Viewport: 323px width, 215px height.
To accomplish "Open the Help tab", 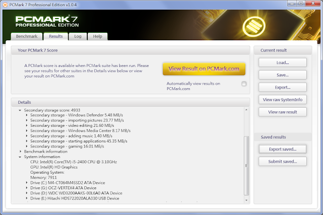I will (x=97, y=36).
